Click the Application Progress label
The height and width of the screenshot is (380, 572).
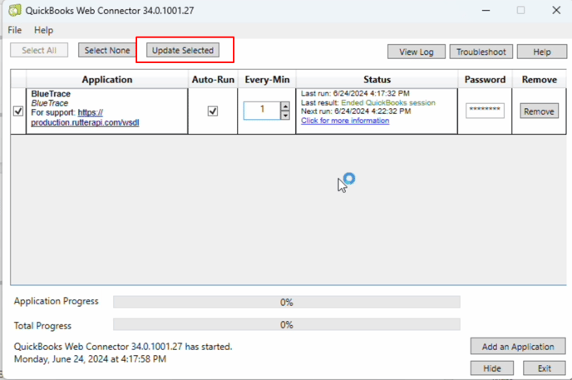tap(57, 301)
